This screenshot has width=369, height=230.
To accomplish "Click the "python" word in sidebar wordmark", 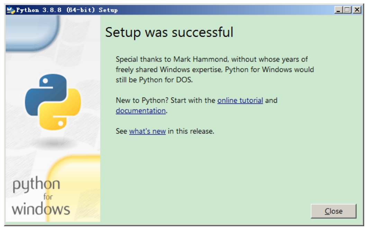I will pos(36,185).
